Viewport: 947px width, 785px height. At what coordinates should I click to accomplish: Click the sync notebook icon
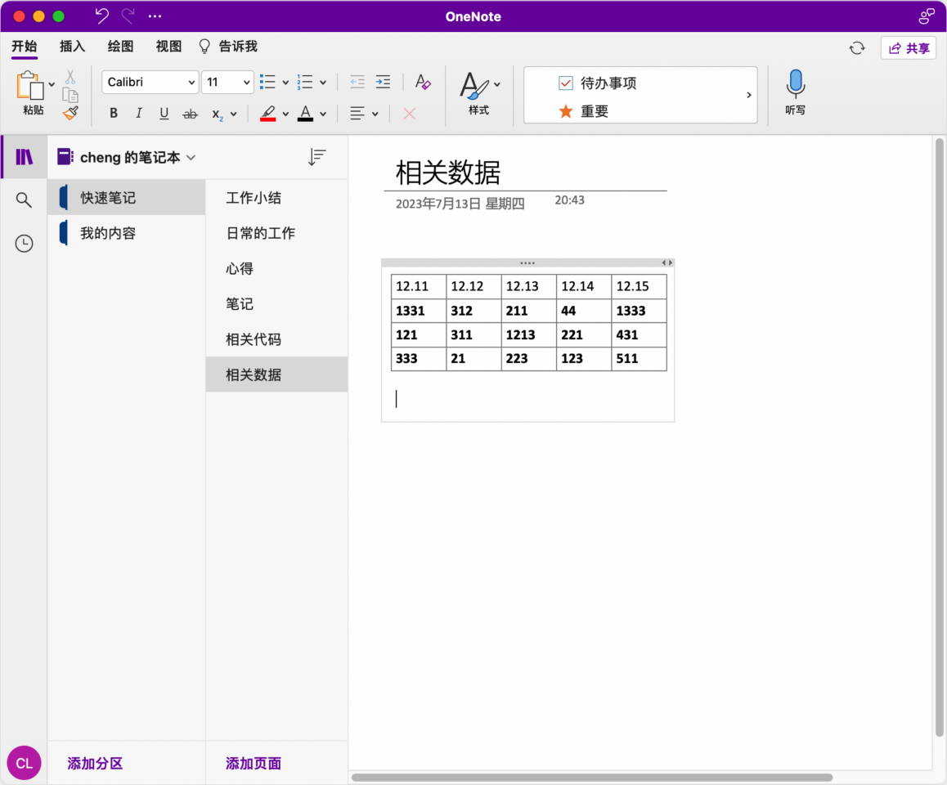pos(856,47)
